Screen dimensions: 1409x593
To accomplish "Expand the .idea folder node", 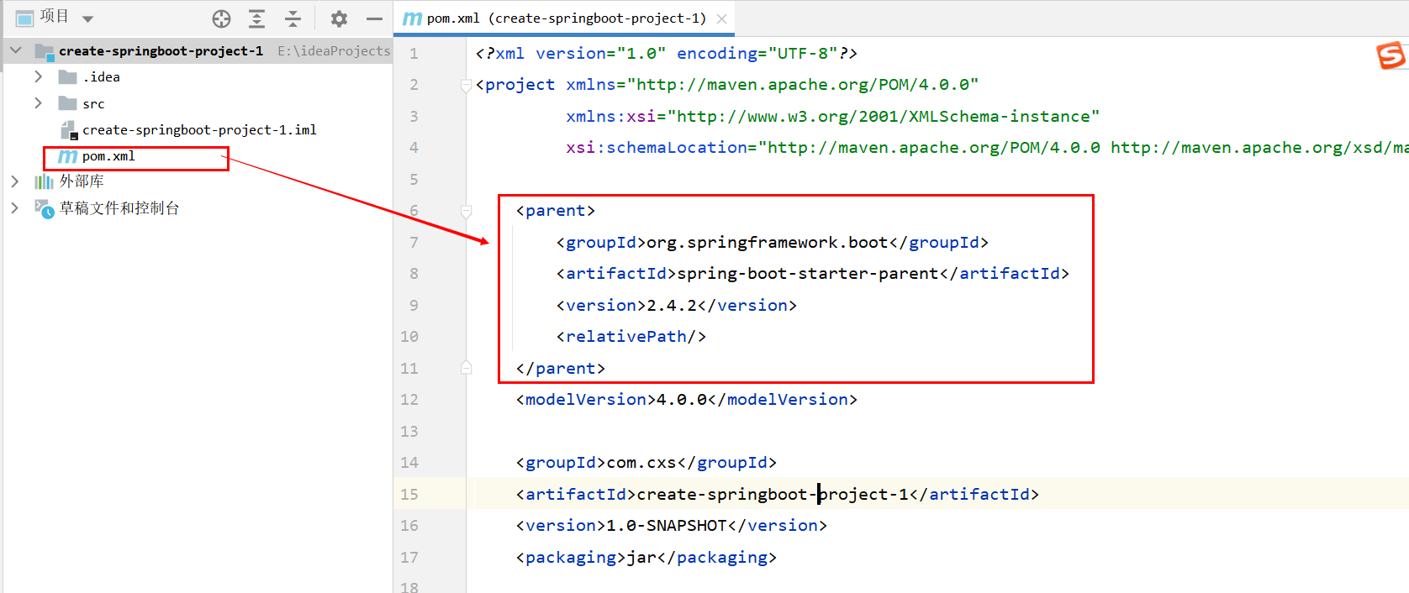I will (x=38, y=76).
